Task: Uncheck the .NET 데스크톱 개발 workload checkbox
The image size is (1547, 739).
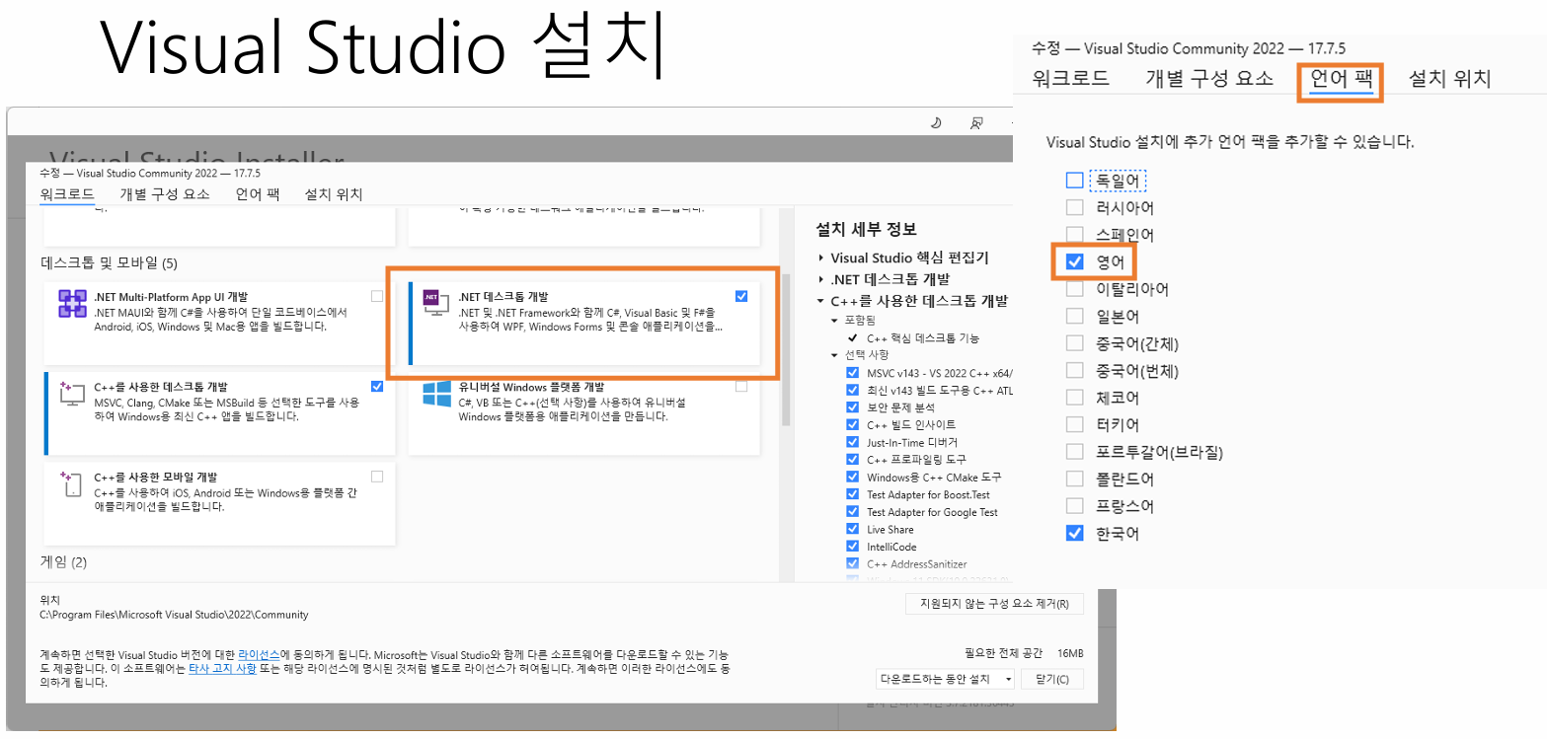Action: (x=741, y=296)
